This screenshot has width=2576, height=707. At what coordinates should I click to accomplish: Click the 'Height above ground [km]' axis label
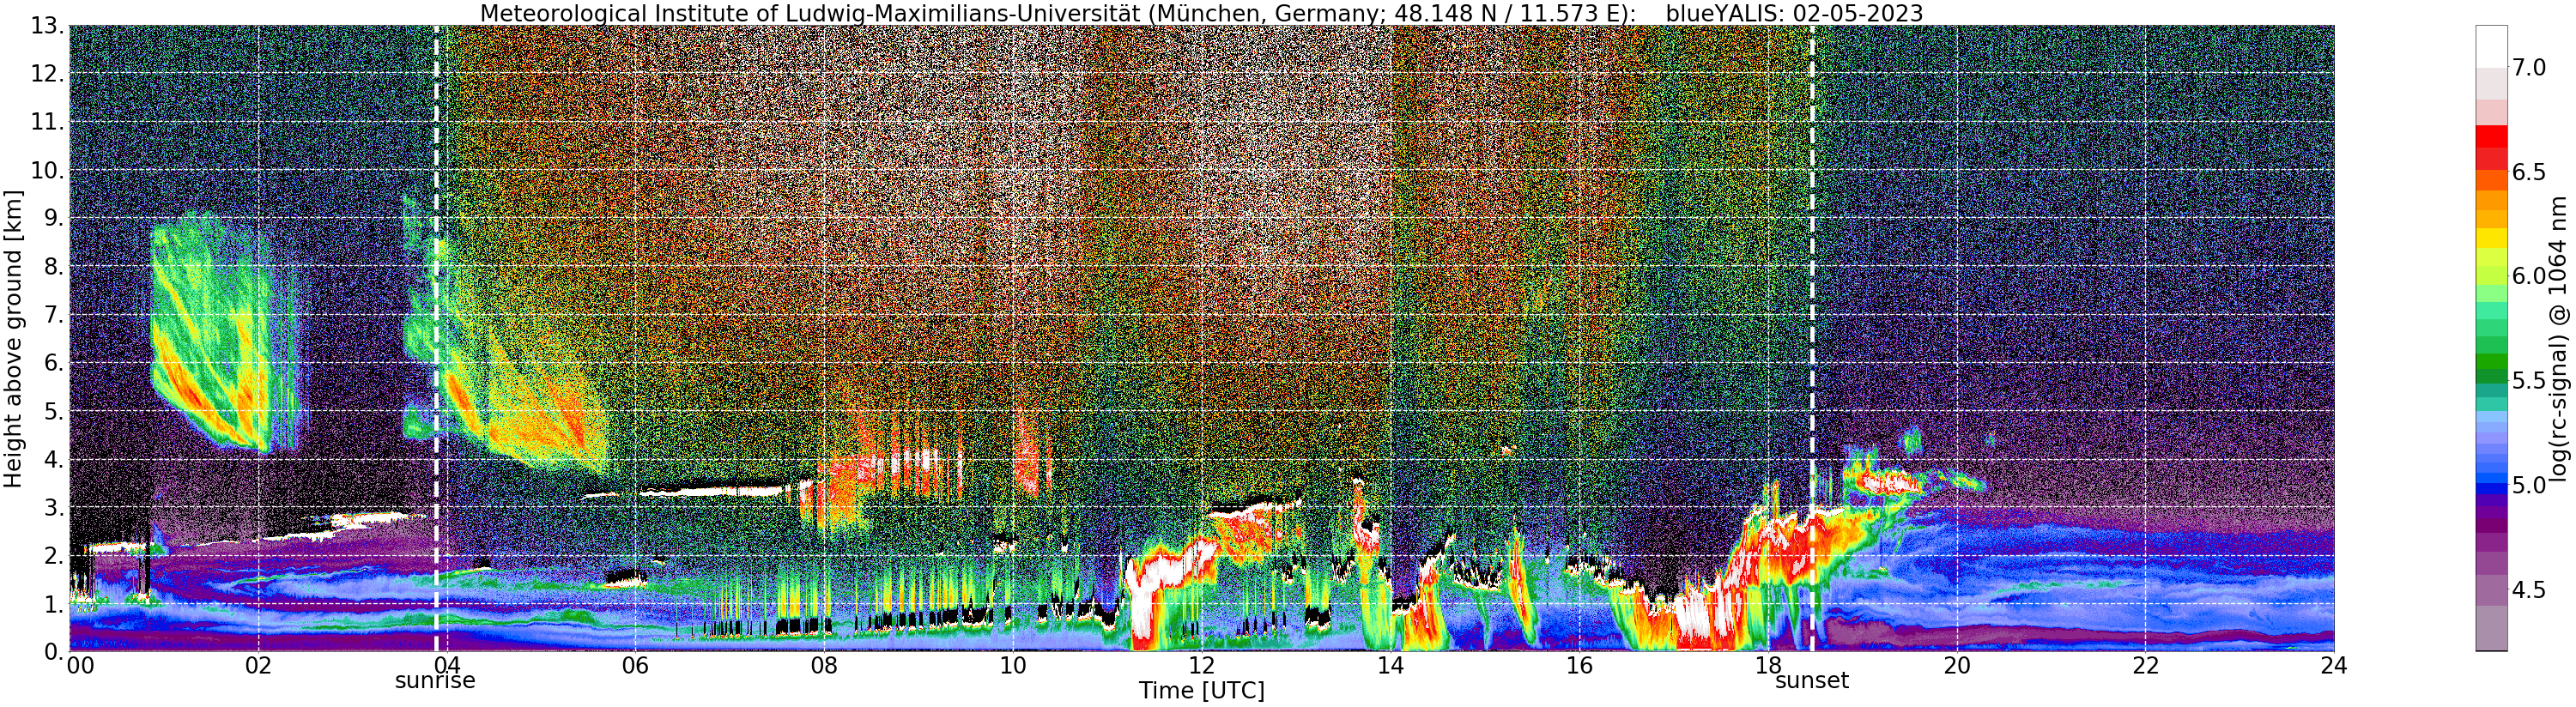(x=13, y=338)
